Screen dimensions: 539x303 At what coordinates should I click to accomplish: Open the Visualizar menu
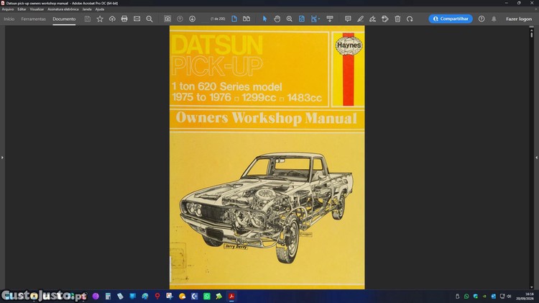click(37, 9)
